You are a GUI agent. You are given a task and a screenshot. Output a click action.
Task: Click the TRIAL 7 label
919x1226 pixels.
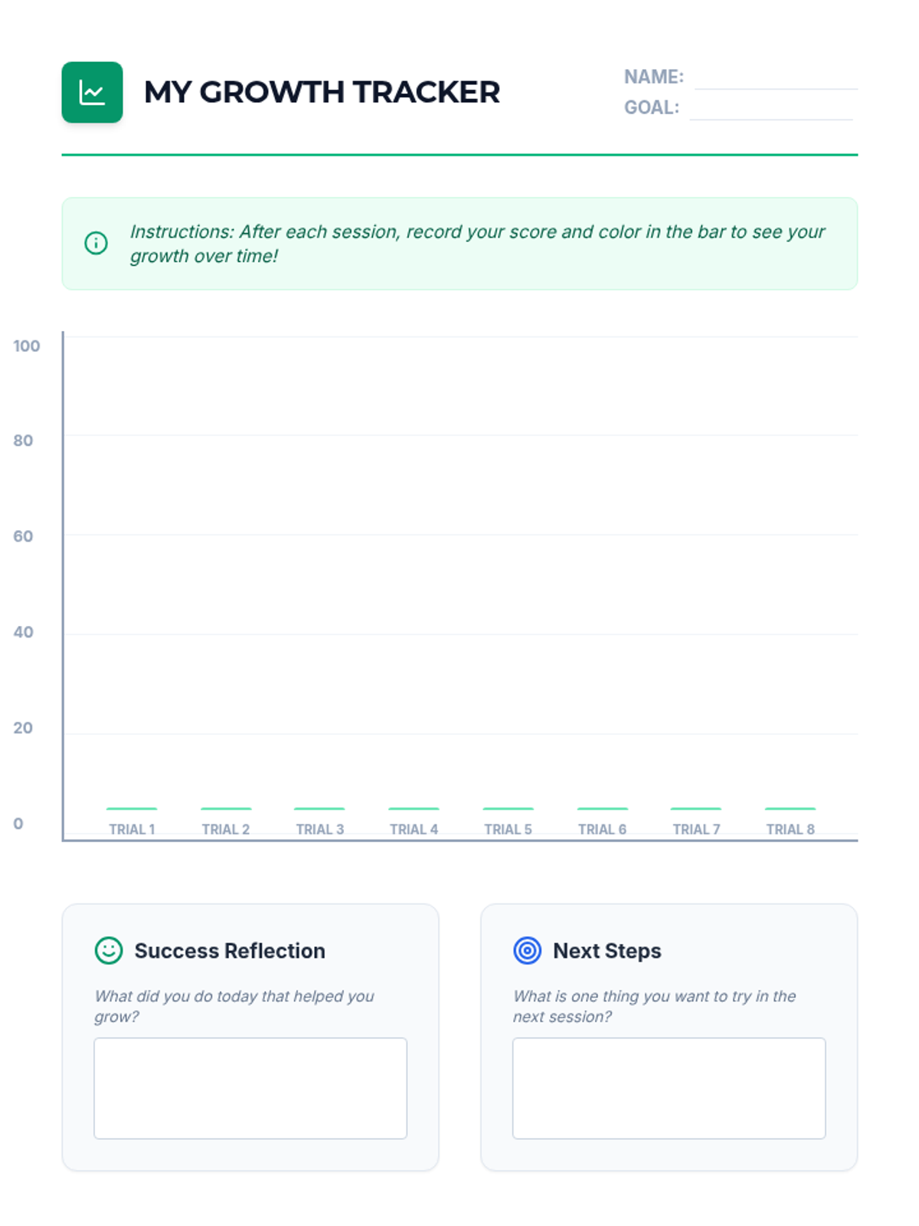[696, 829]
